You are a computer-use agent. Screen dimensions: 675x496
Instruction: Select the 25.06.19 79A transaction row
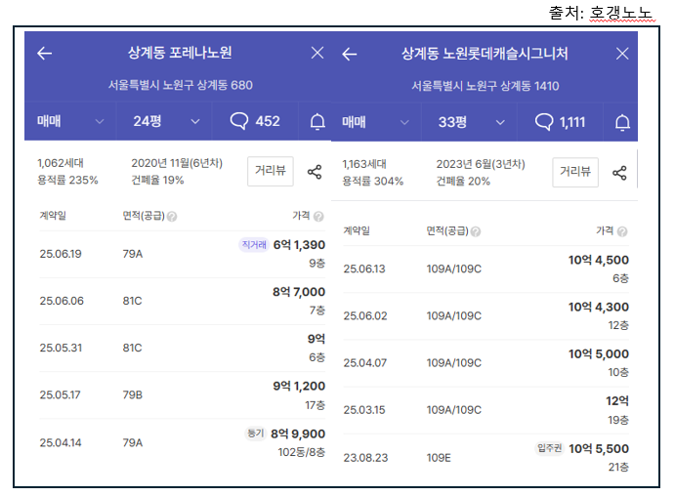coord(182,254)
